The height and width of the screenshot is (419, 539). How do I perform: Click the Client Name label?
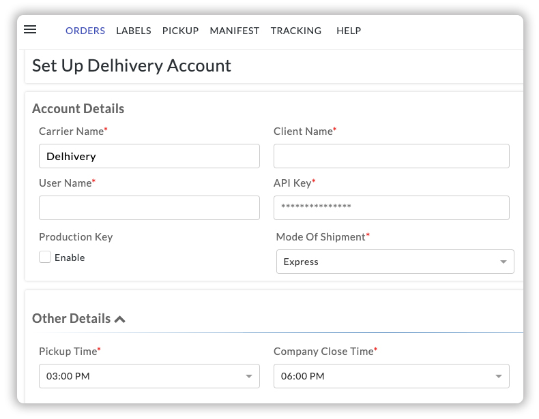click(x=305, y=131)
